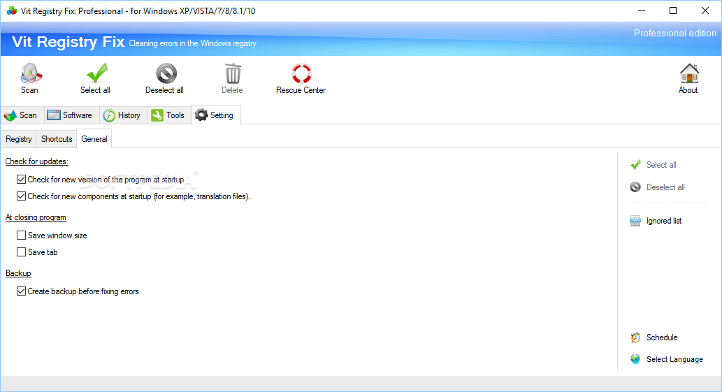Toggle check for new program version at startup
The width and height of the screenshot is (722, 392).
click(101, 180)
